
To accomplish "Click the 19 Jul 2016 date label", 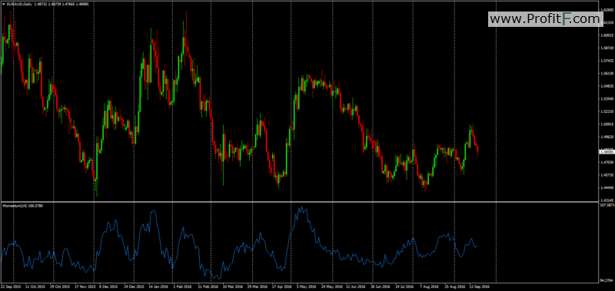I will [x=404, y=286].
